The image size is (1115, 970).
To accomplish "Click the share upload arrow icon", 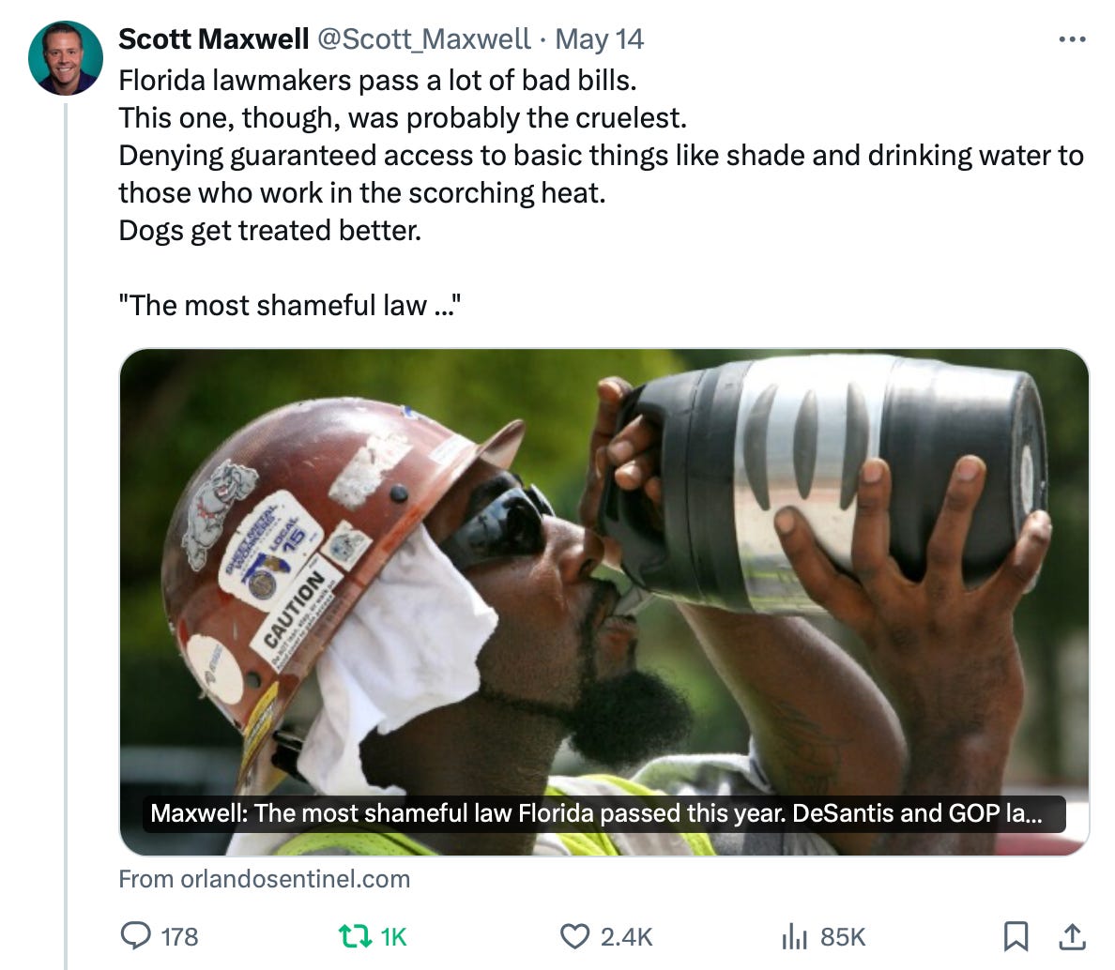I will coord(1073,936).
